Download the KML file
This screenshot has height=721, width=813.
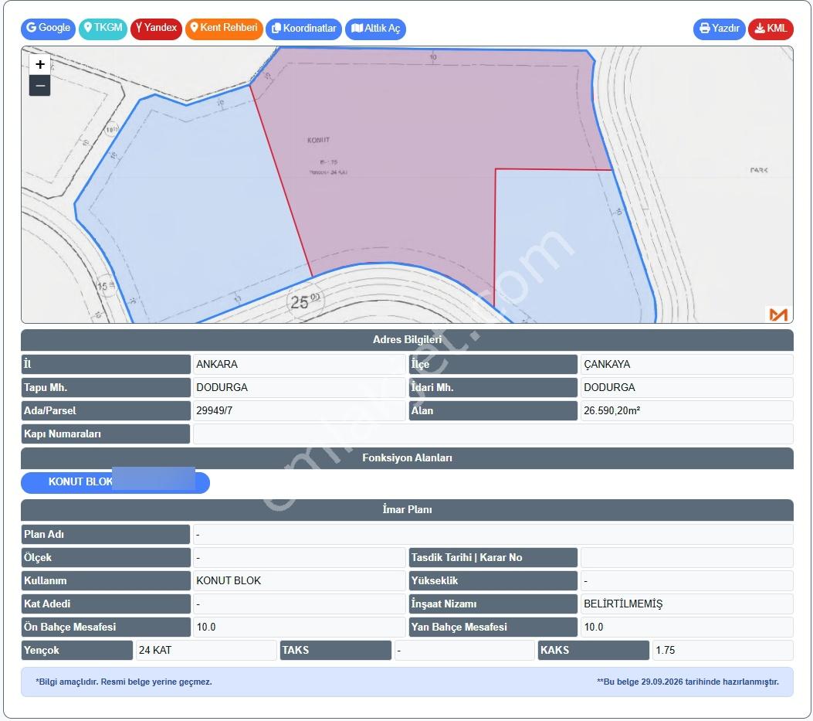[771, 29]
